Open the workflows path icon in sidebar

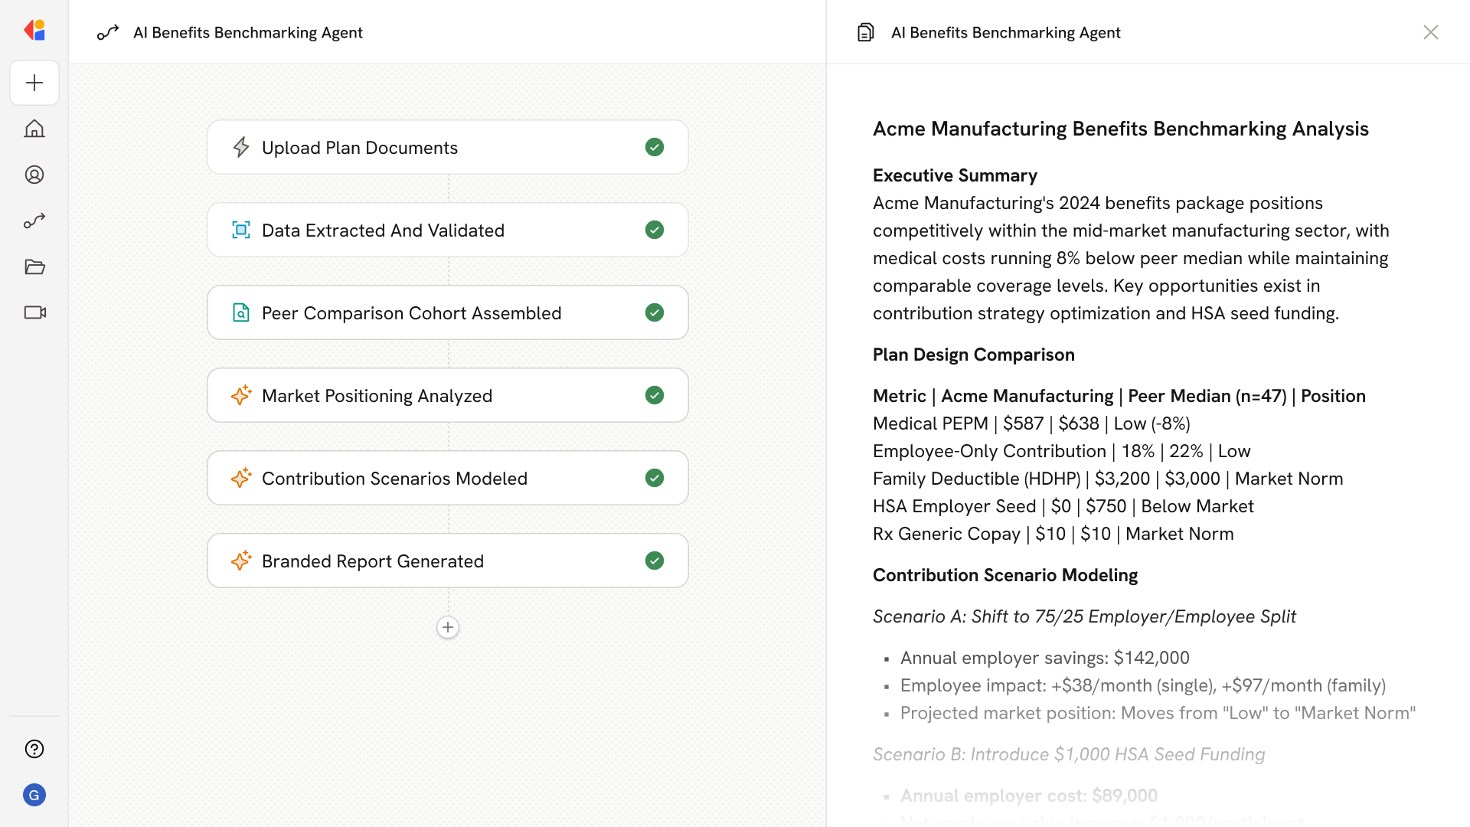(x=34, y=221)
